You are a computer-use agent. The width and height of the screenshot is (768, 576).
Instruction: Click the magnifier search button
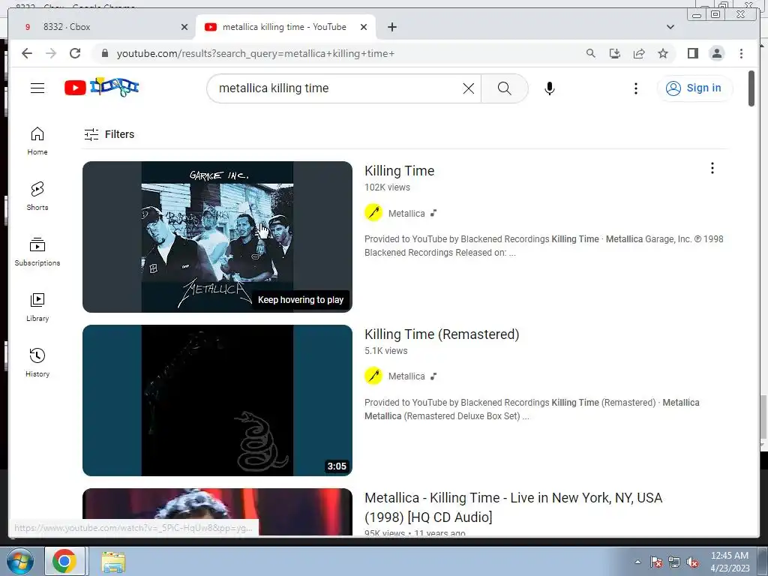click(505, 88)
